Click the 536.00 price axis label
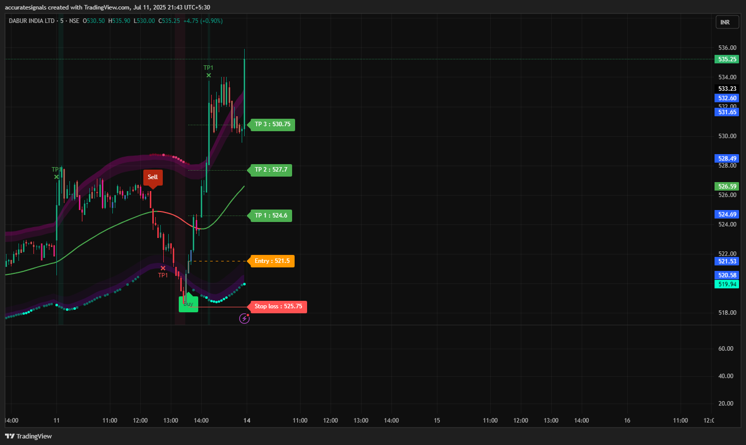 coord(727,48)
